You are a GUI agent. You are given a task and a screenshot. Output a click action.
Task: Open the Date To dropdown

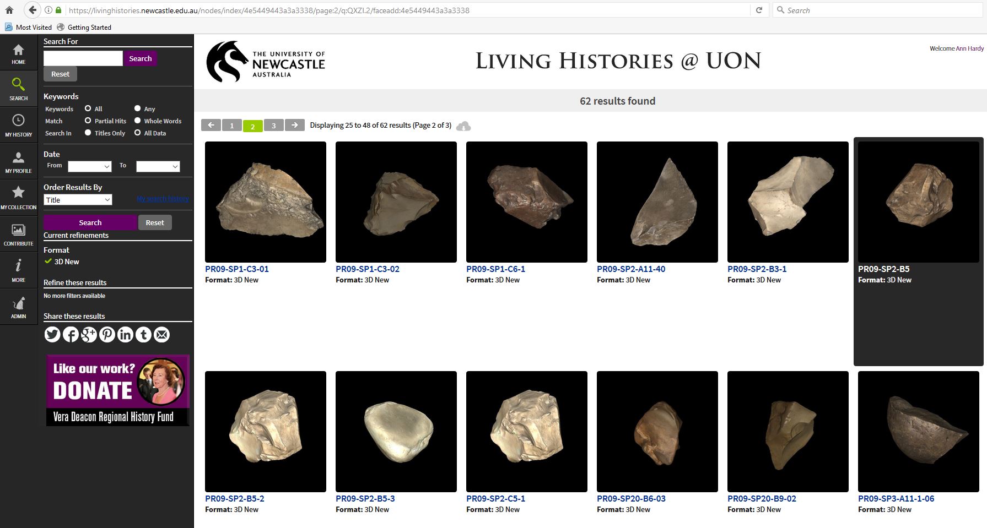(158, 166)
